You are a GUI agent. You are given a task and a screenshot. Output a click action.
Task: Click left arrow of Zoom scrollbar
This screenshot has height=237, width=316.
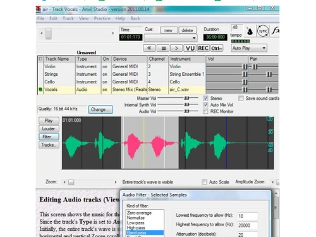[64, 182]
